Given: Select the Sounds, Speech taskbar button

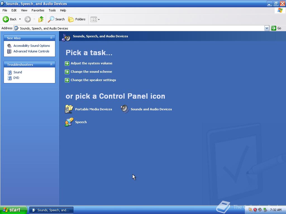Looking at the screenshot, I should 51,210.
